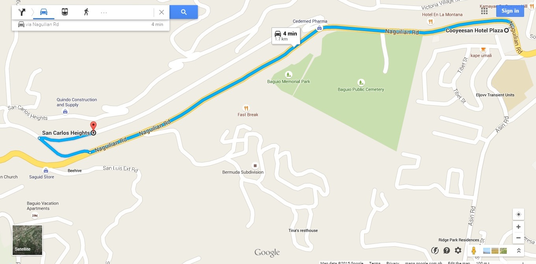Image resolution: width=536 pixels, height=264 pixels.
Task: Zoom in with the plus button
Action: click(518, 227)
